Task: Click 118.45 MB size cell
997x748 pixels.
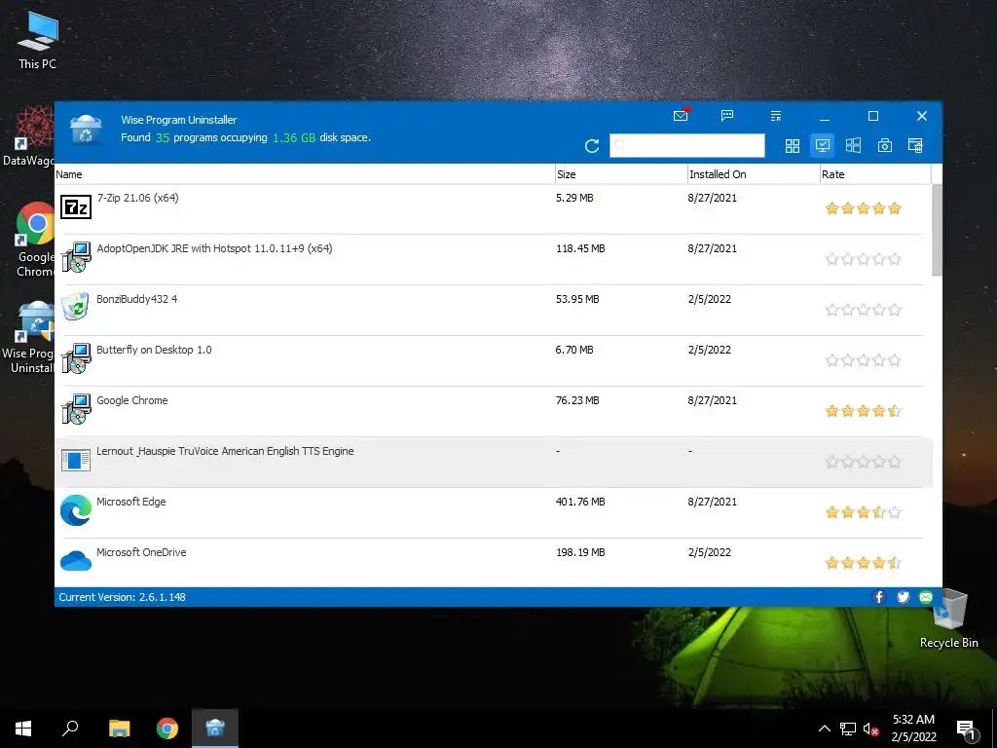Action: pyautogui.click(x=580, y=248)
